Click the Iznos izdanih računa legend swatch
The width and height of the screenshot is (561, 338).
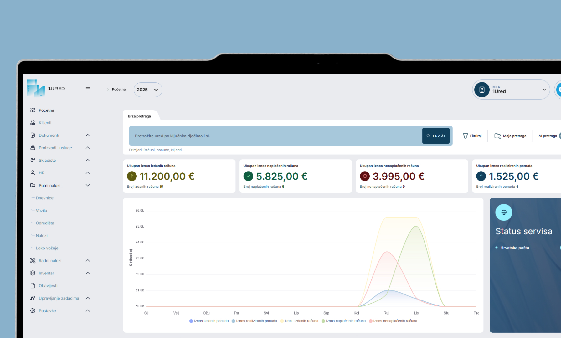(282, 321)
